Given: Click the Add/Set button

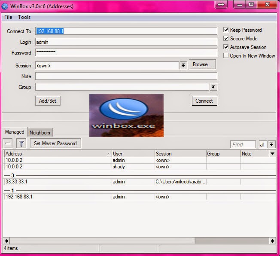Looking at the screenshot, I should 48,101.
